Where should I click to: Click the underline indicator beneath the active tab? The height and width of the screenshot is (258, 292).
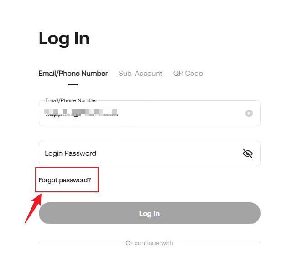point(73,84)
